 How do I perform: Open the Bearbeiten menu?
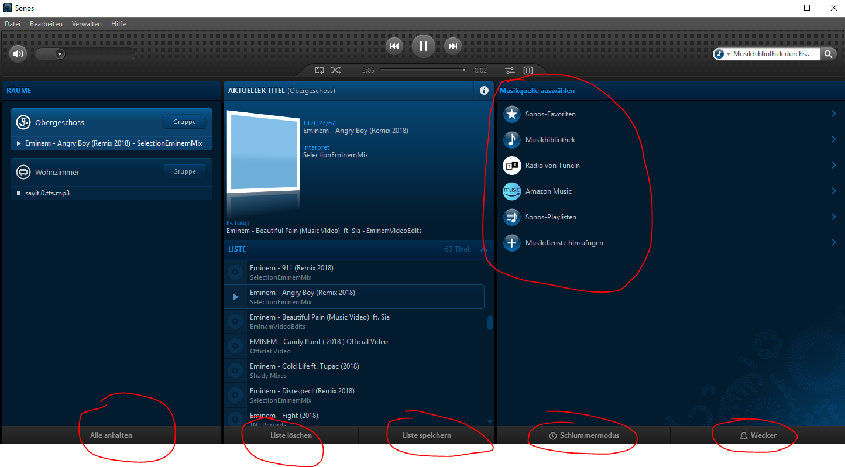click(46, 24)
